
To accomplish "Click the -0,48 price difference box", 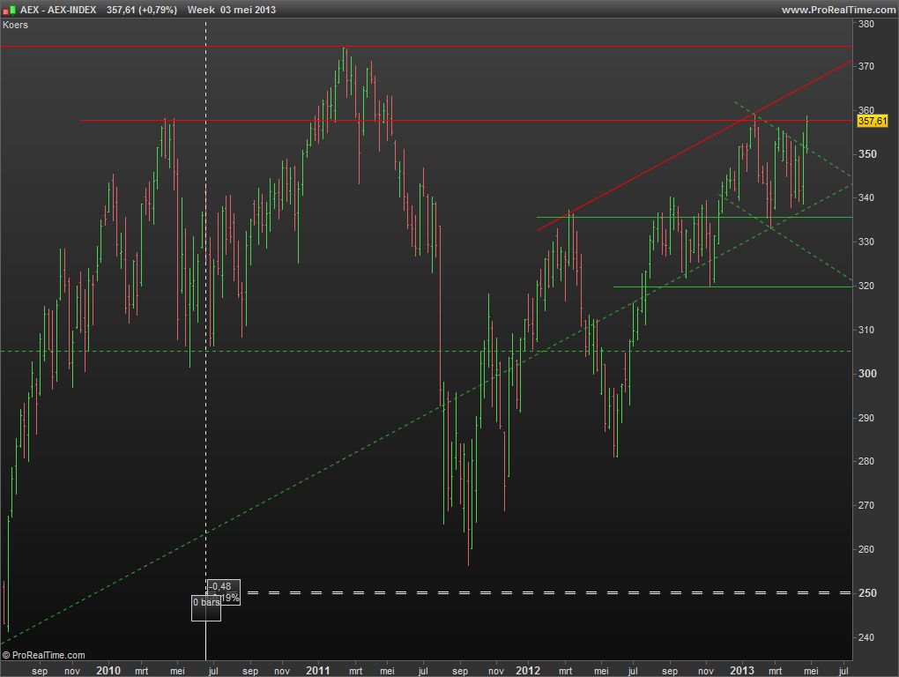I will pyautogui.click(x=223, y=586).
